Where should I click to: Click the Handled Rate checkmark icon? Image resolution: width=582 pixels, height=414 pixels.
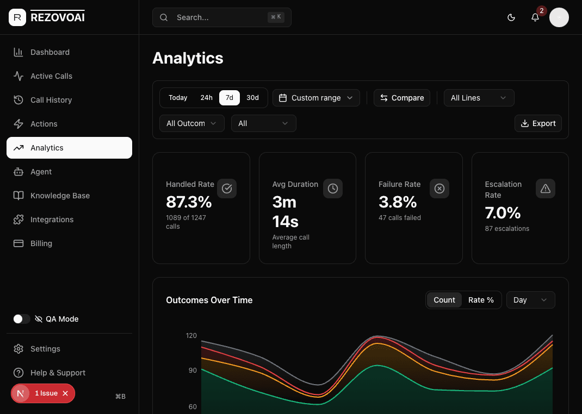click(227, 189)
